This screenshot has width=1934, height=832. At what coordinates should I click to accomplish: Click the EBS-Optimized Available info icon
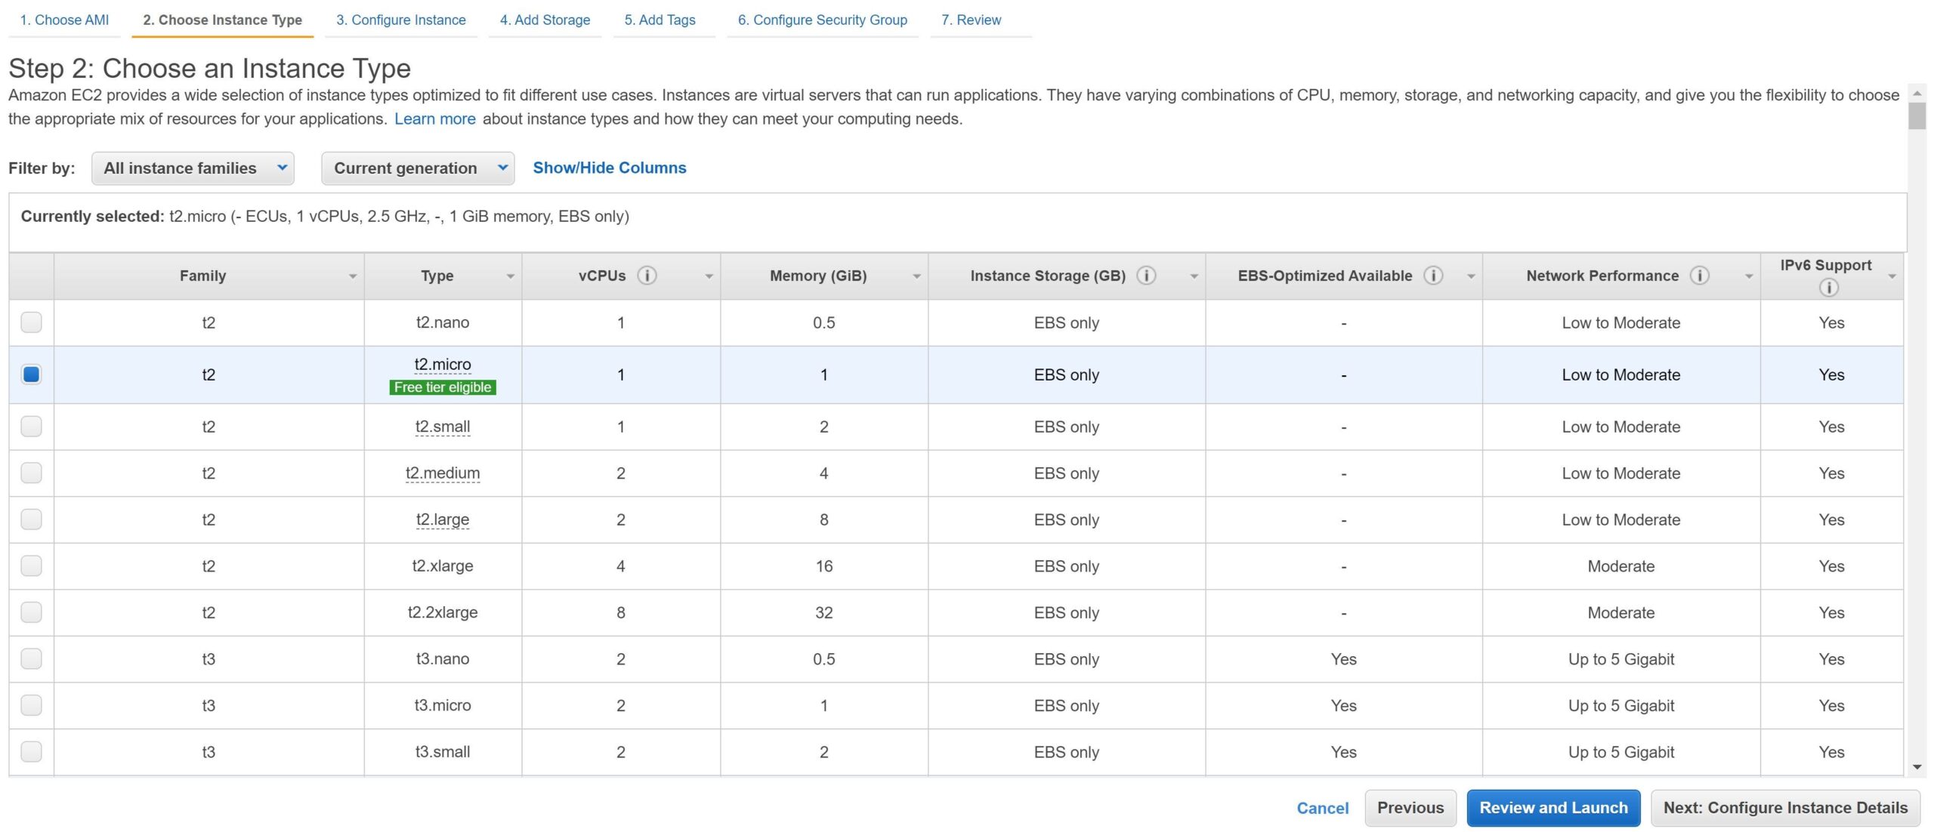tap(1432, 276)
